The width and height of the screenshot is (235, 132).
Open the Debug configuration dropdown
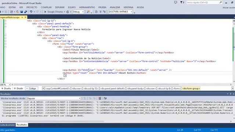click(x=78, y=12)
